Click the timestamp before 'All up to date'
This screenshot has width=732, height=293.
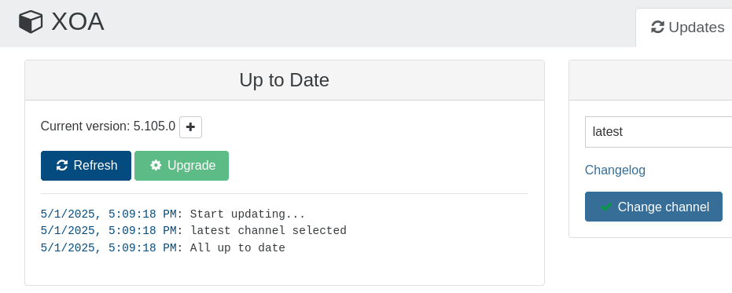[x=109, y=247]
